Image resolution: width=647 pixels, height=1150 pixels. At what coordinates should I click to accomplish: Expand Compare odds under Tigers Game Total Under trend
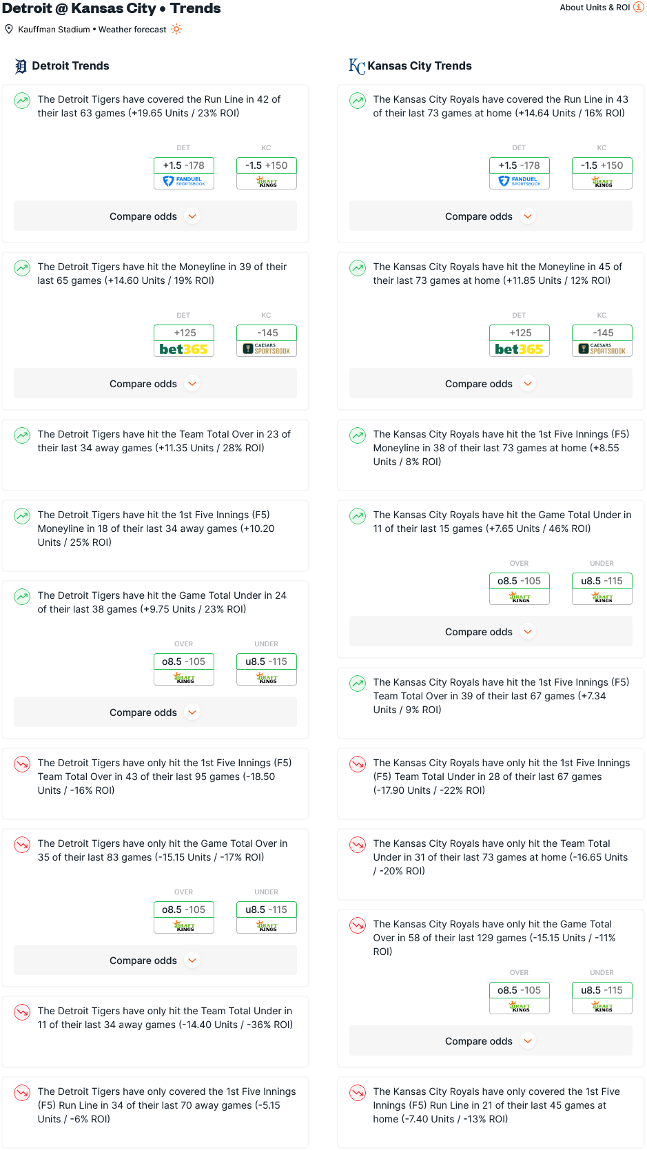click(x=155, y=712)
